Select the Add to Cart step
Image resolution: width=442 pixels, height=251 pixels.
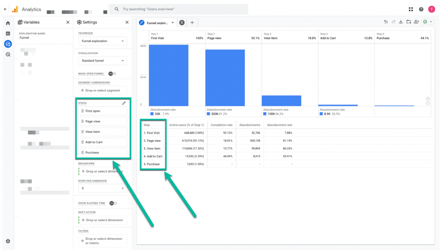pyautogui.click(x=103, y=142)
